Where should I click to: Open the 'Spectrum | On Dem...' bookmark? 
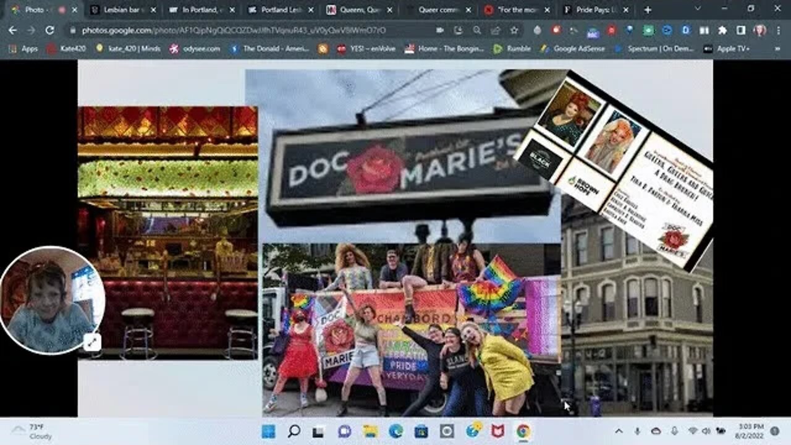pos(654,49)
